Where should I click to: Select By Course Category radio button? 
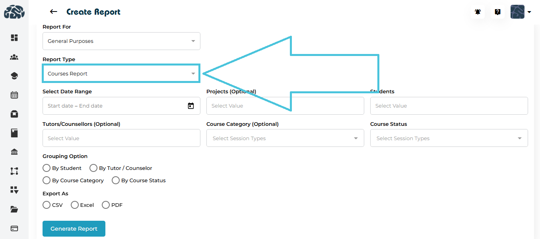click(47, 181)
